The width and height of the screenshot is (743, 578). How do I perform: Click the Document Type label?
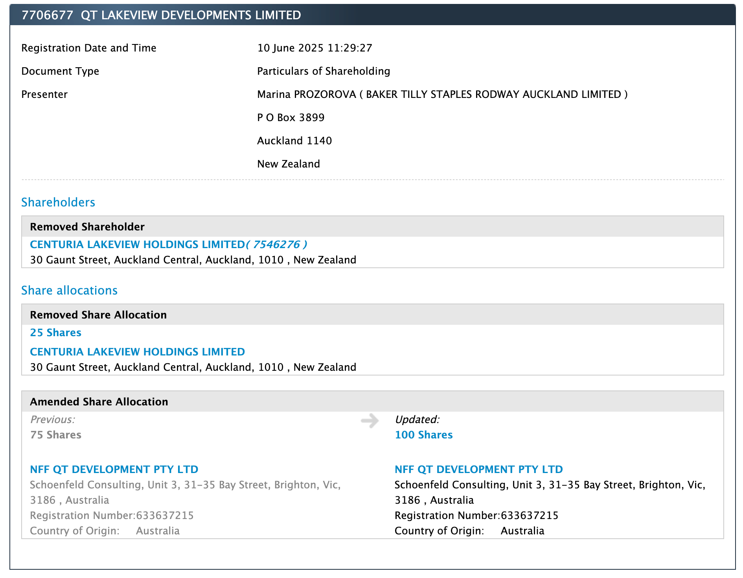pyautogui.click(x=60, y=71)
